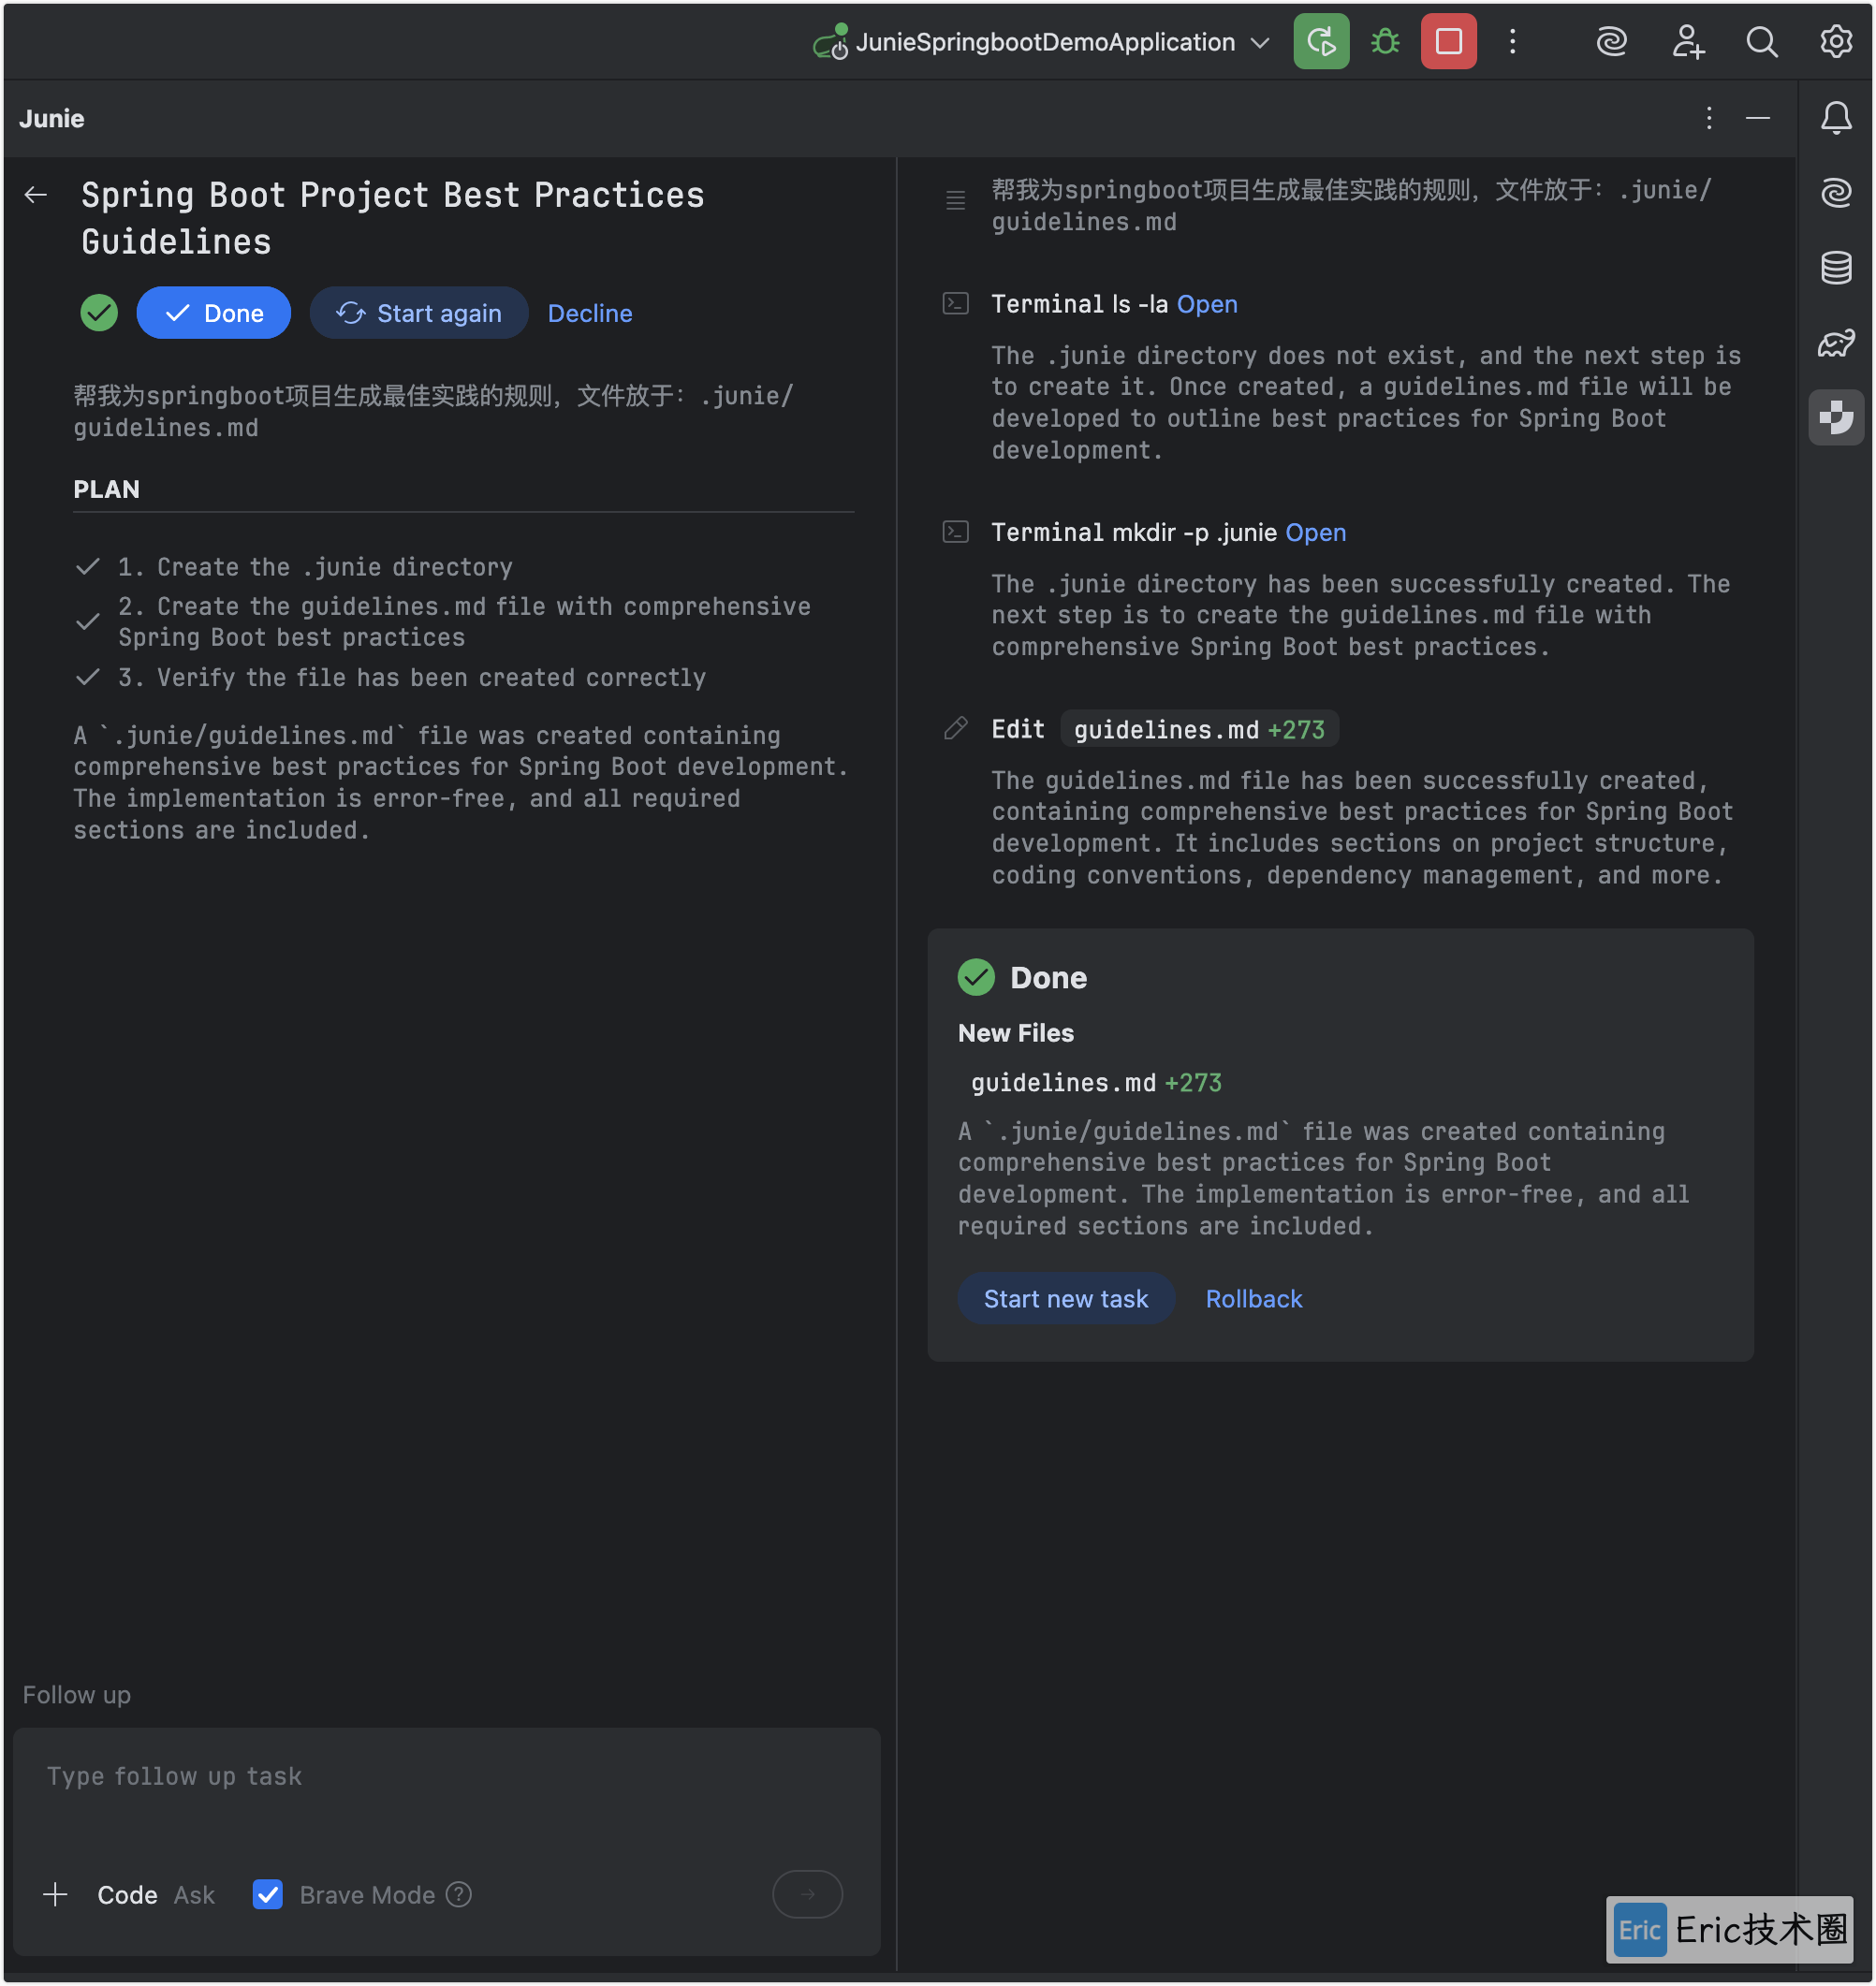This screenshot has height=1986, width=1876.
Task: Open the Gradle elephant tool window
Action: pos(1835,344)
